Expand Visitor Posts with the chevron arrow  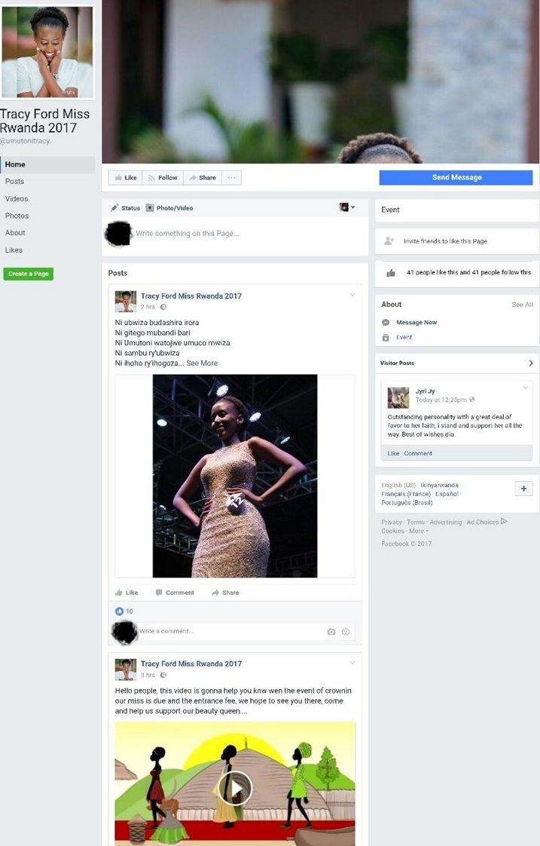pos(531,363)
